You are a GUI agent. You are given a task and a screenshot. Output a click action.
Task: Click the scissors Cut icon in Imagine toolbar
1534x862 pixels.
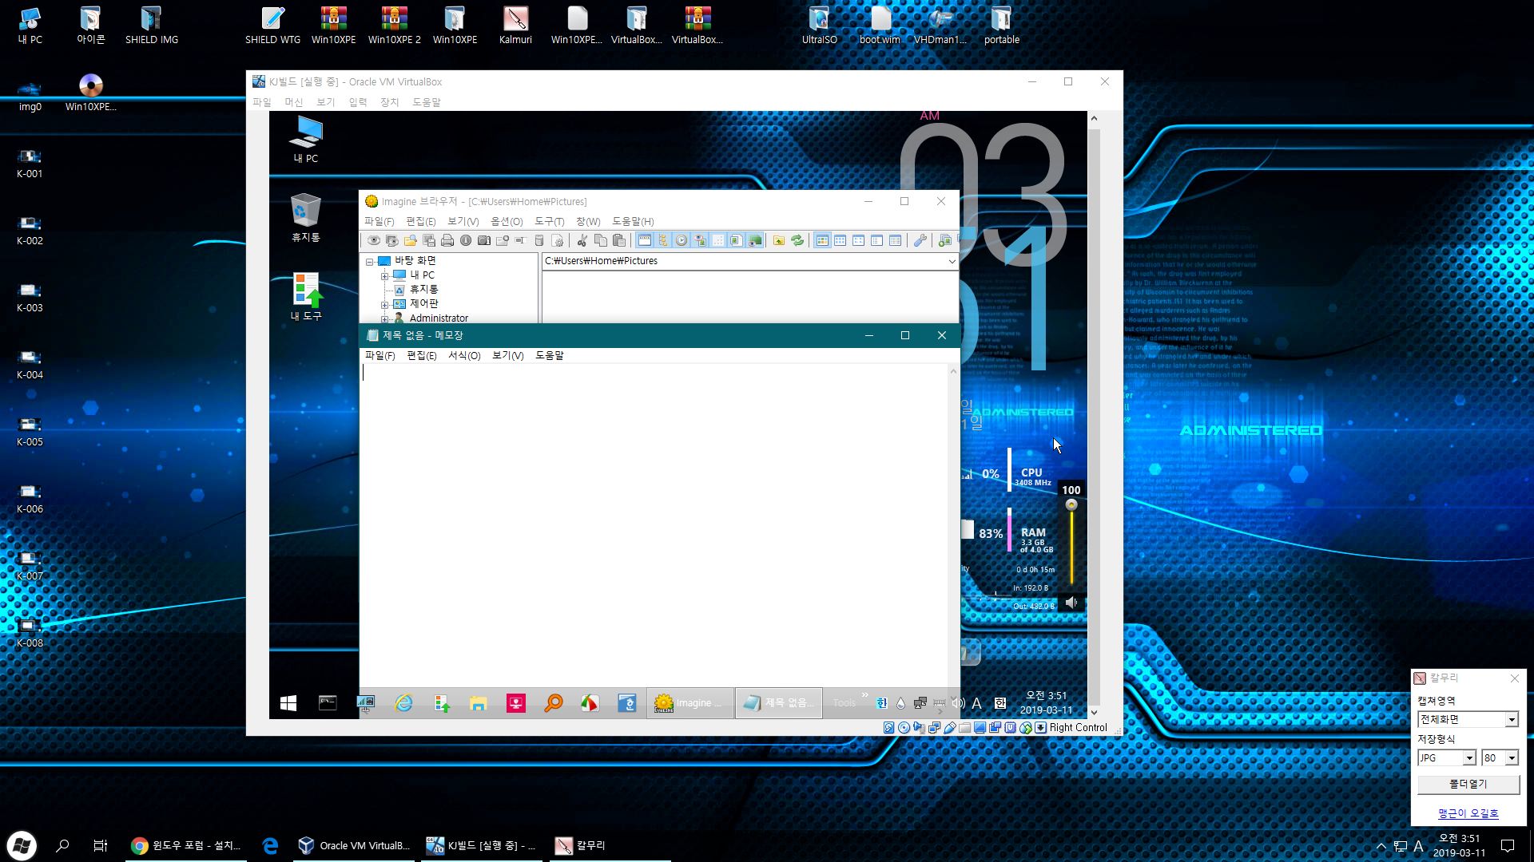coord(582,240)
